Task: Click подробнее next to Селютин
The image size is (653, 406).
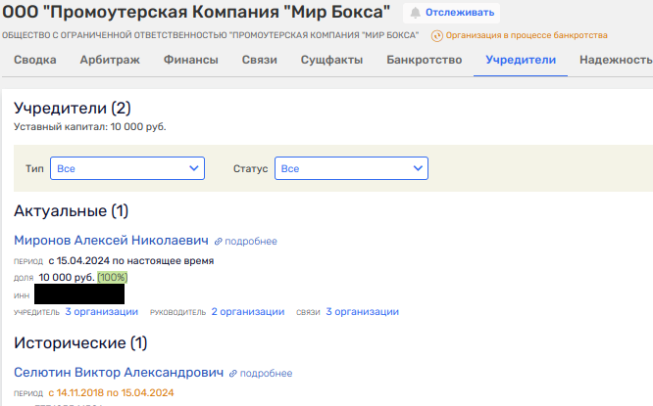Action: pyautogui.click(x=266, y=374)
